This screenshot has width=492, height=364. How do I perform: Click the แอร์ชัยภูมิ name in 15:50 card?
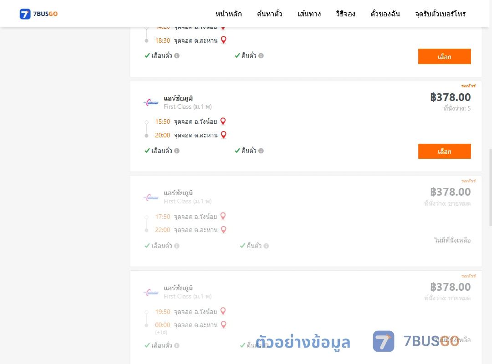point(178,98)
